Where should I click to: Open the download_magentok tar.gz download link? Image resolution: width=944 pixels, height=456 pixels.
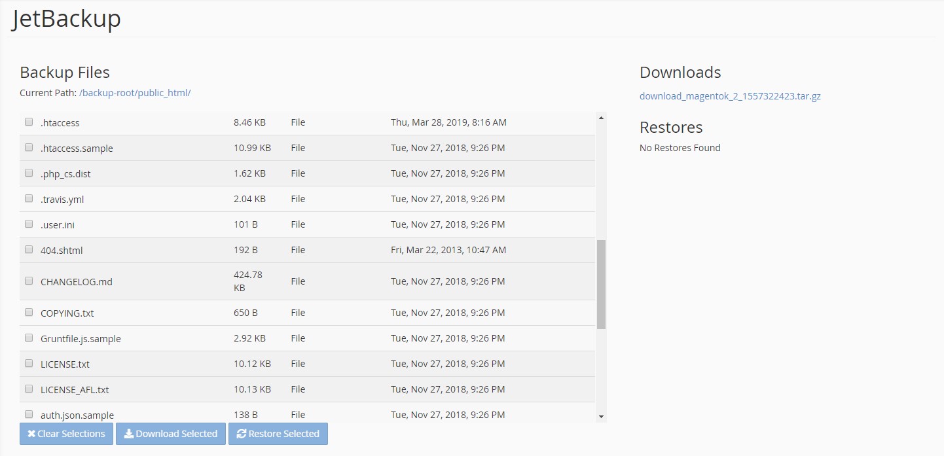click(730, 96)
